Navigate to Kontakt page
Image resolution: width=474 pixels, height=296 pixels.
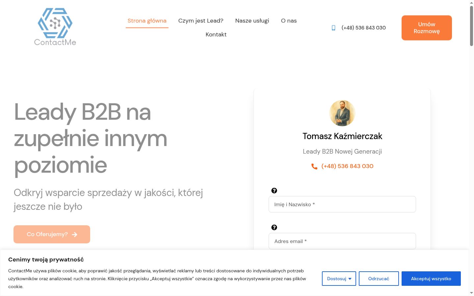coord(216,35)
